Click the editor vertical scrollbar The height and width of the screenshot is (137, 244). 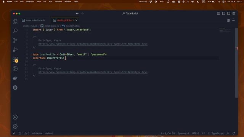coord(236,63)
